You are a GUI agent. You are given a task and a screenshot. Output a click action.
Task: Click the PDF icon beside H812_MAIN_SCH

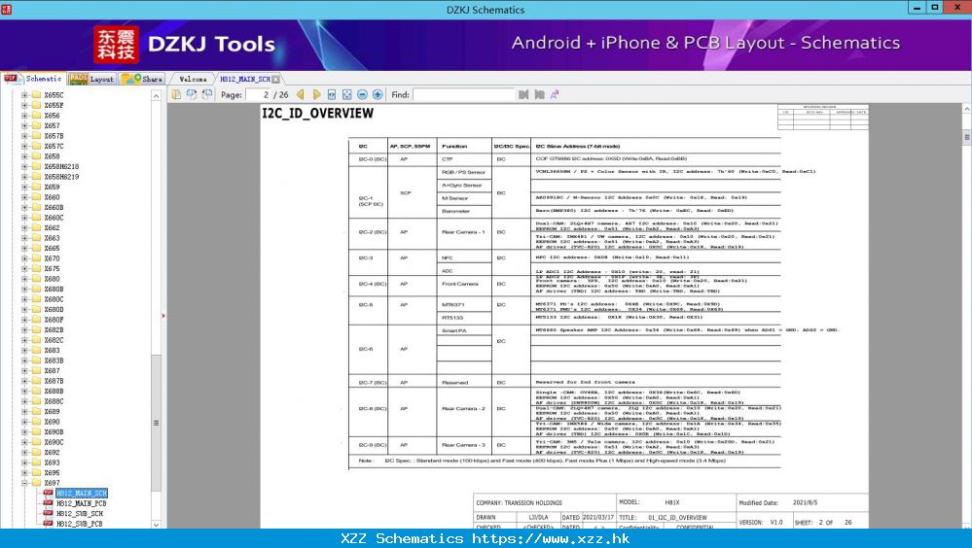click(48, 494)
